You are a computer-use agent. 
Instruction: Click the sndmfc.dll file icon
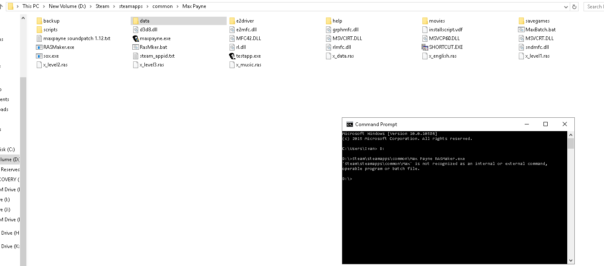click(521, 47)
